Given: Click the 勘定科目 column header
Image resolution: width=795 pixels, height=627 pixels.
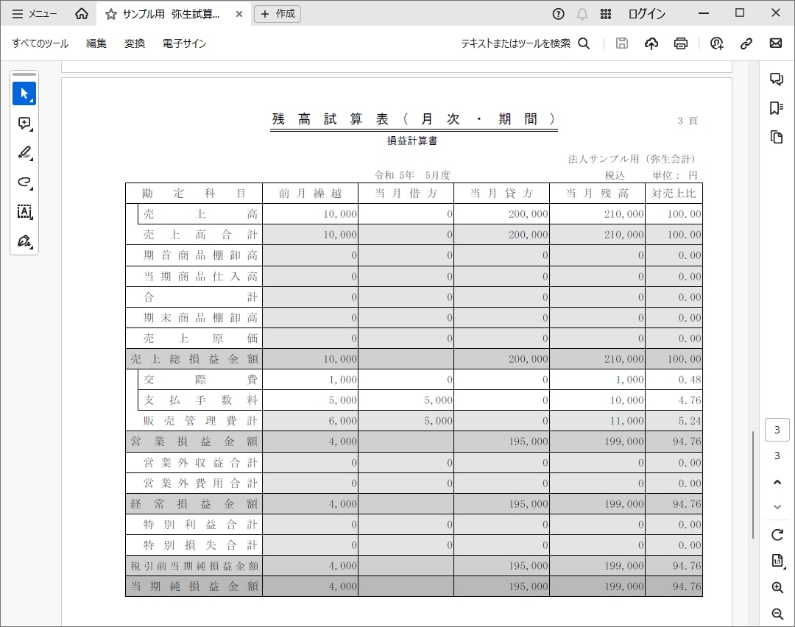Looking at the screenshot, I should (x=194, y=193).
